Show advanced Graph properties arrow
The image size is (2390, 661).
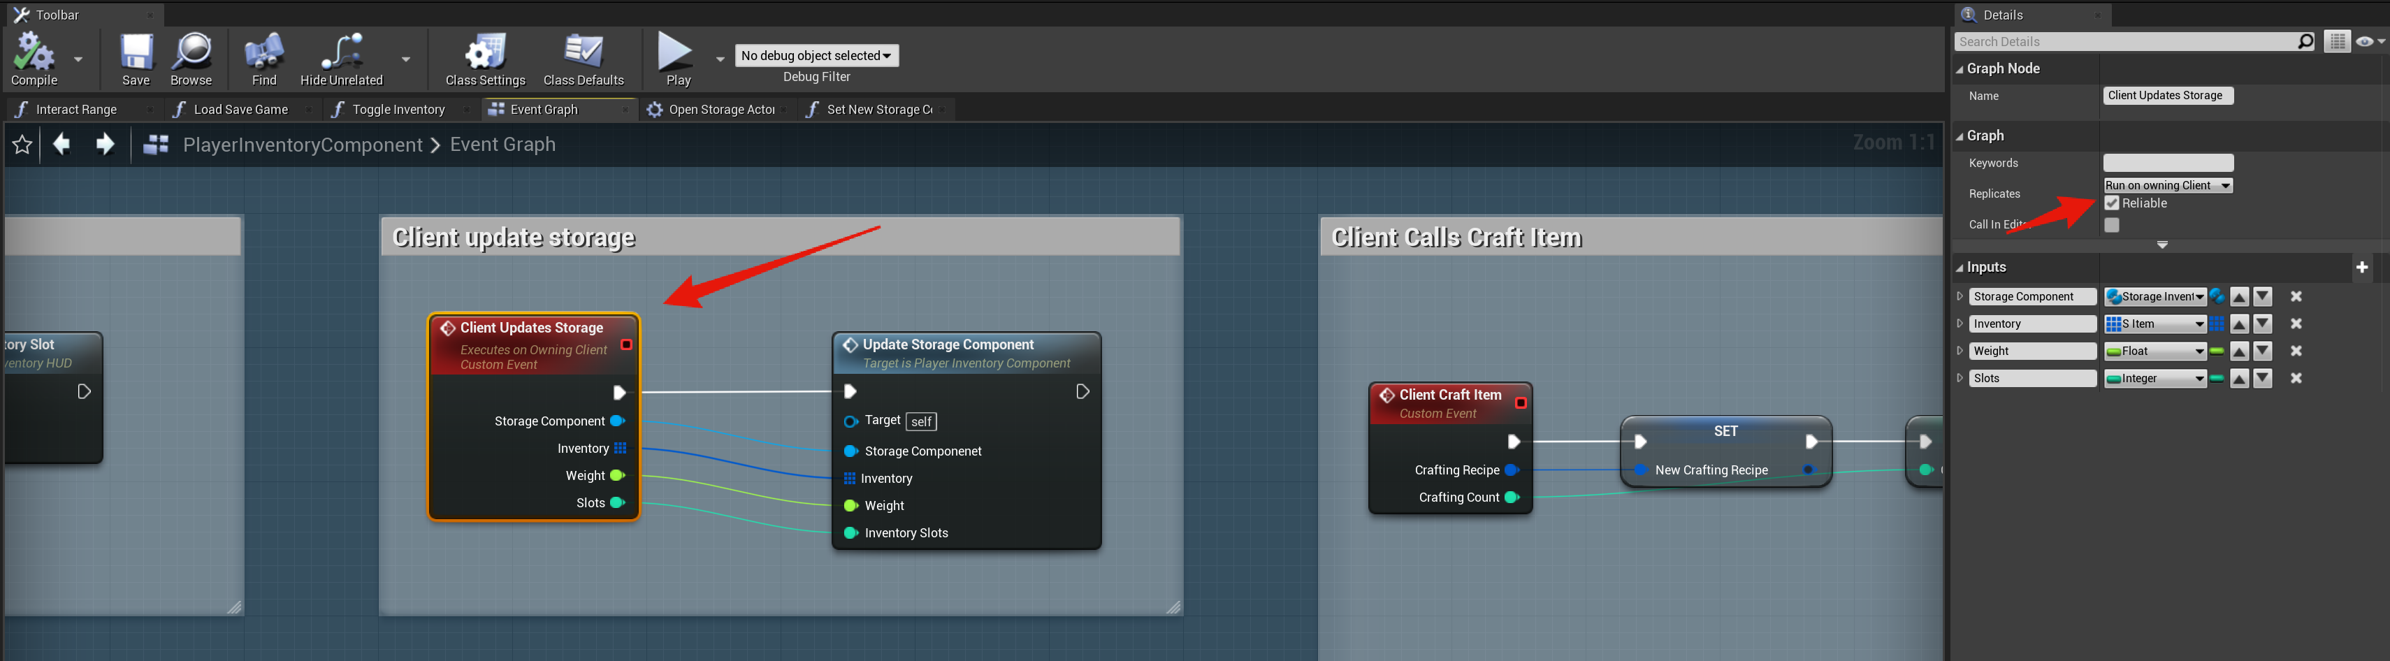click(2161, 246)
